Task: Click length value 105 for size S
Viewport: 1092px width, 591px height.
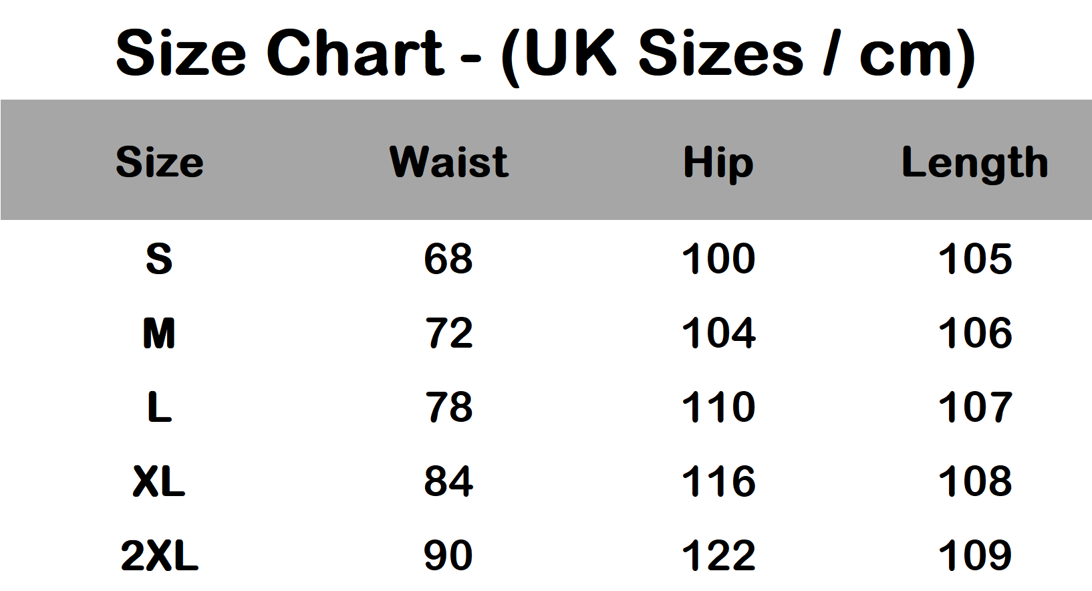Action: [975, 259]
